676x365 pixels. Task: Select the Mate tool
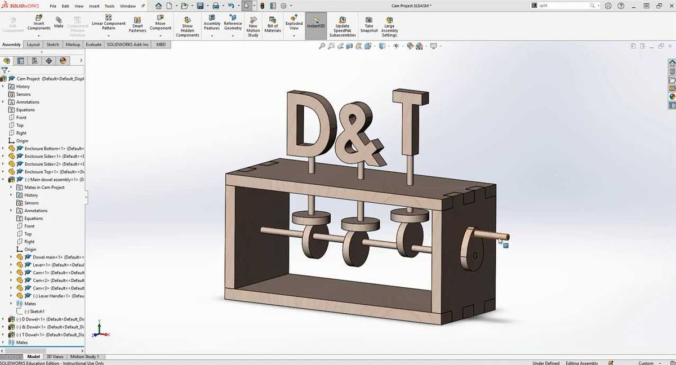pyautogui.click(x=59, y=22)
